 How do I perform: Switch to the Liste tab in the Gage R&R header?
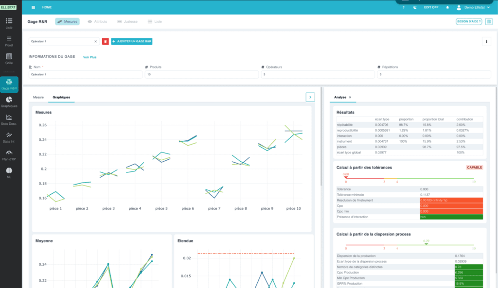pyautogui.click(x=155, y=21)
